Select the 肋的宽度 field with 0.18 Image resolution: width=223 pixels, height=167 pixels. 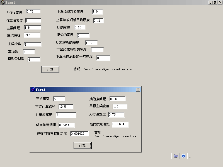pos(80,27)
